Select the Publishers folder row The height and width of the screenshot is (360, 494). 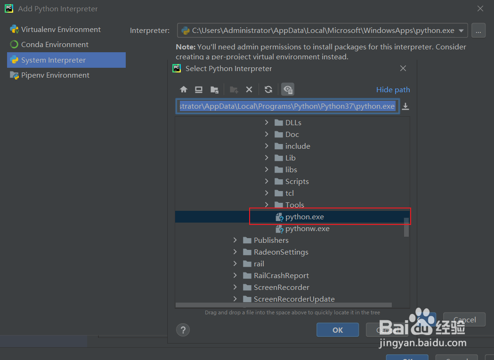click(x=292, y=240)
